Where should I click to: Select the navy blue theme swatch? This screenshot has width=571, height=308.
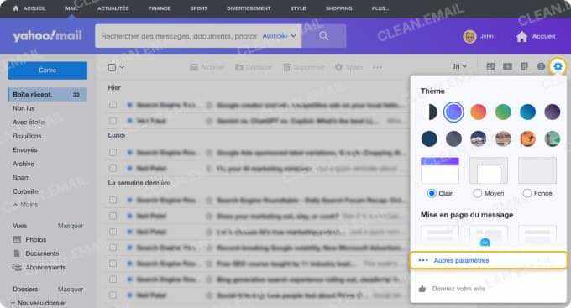tap(429, 138)
